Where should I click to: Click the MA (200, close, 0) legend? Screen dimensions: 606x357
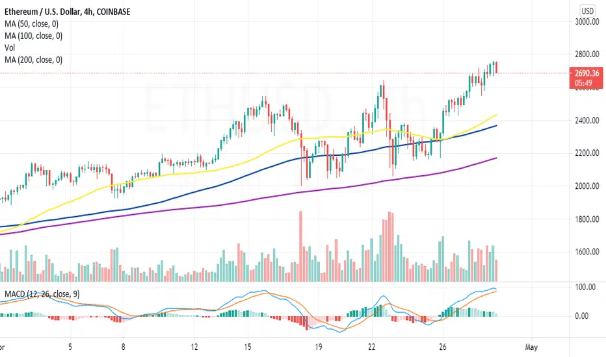[34, 60]
